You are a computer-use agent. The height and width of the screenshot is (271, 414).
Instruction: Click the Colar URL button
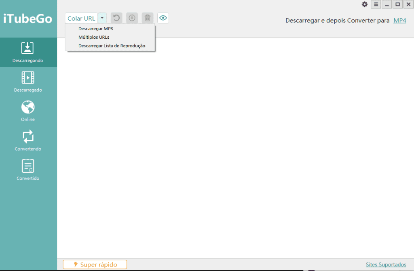(x=81, y=18)
